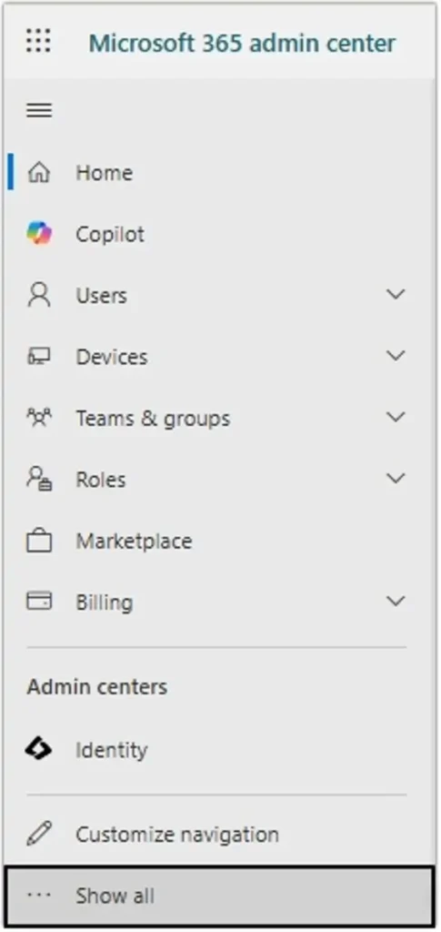Open Copilot via its colorful icon

click(x=39, y=234)
